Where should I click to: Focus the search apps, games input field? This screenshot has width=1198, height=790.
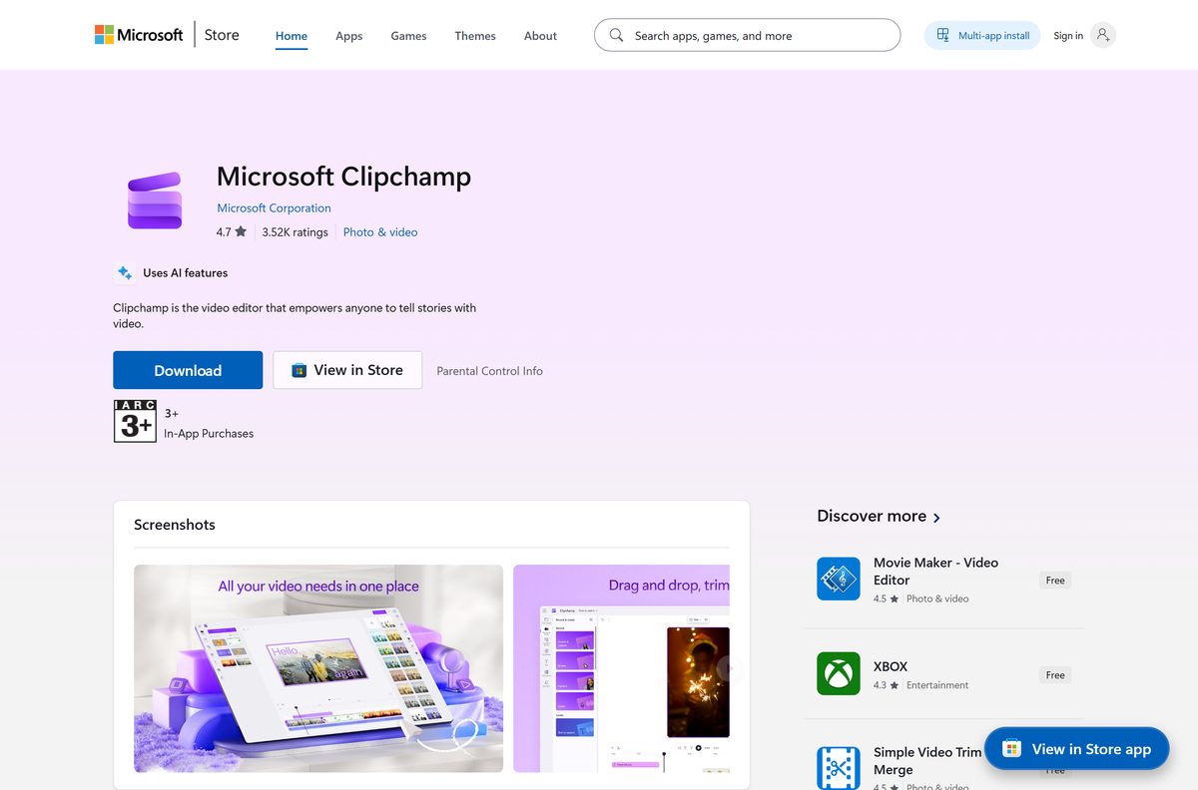(x=747, y=35)
